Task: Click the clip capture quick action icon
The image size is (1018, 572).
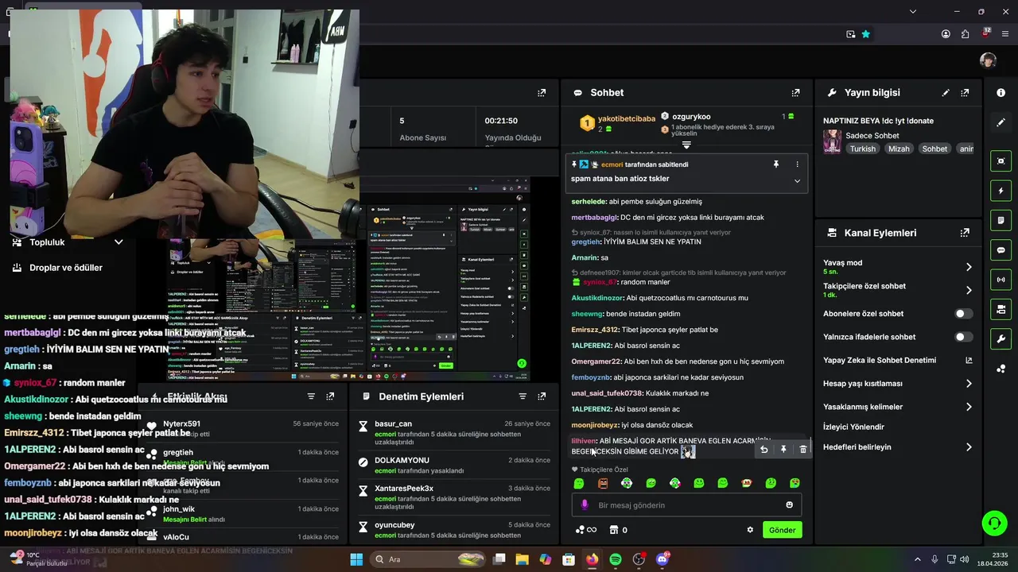Action: [1001, 161]
